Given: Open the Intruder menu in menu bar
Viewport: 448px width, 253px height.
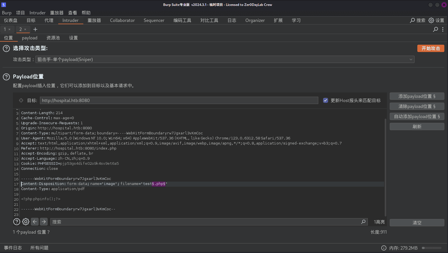Looking at the screenshot, I should [37, 13].
